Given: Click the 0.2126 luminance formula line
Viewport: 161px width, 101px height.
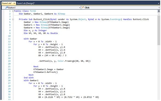Looking at the screenshot, I should pos(69,97).
